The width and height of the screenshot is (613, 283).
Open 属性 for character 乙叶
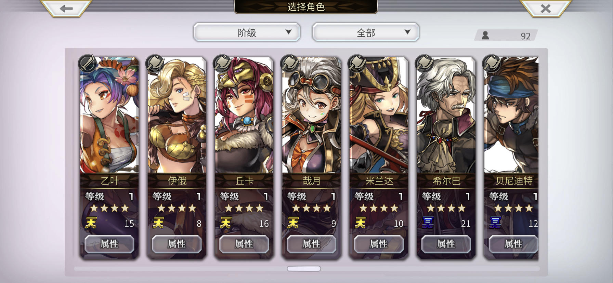click(x=109, y=244)
